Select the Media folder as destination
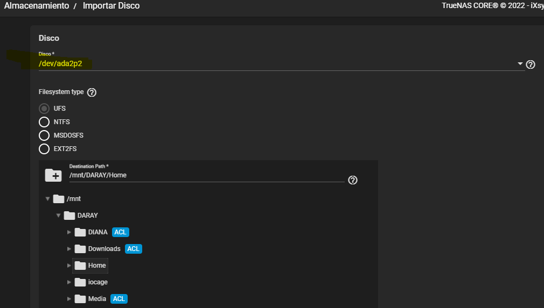 (97, 299)
